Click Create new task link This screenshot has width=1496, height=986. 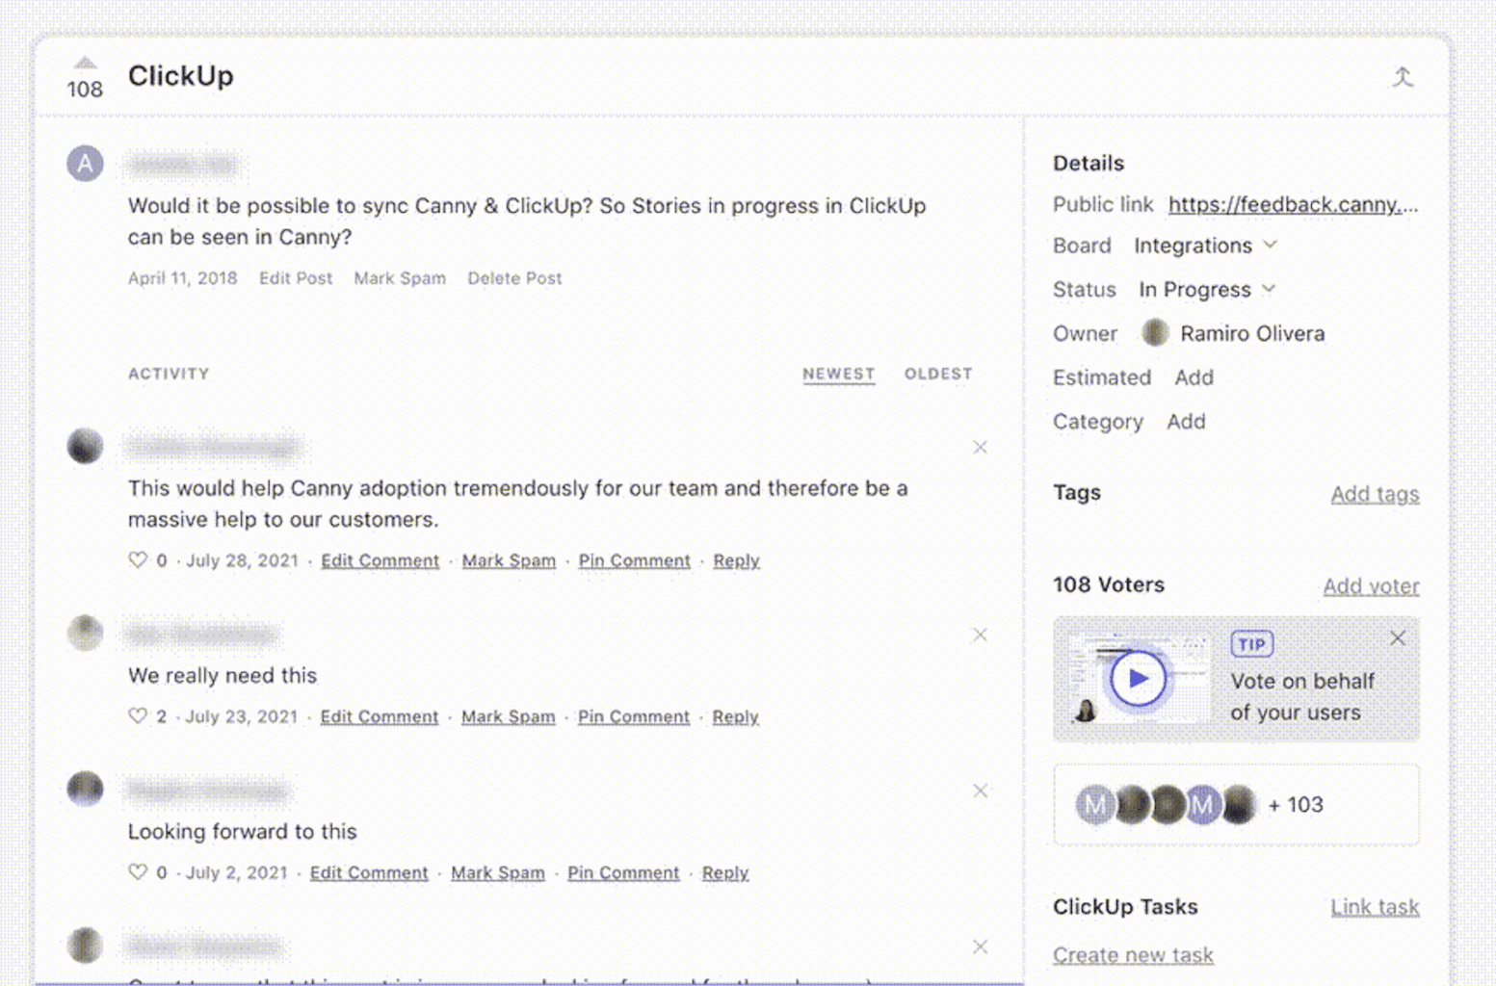point(1133,955)
